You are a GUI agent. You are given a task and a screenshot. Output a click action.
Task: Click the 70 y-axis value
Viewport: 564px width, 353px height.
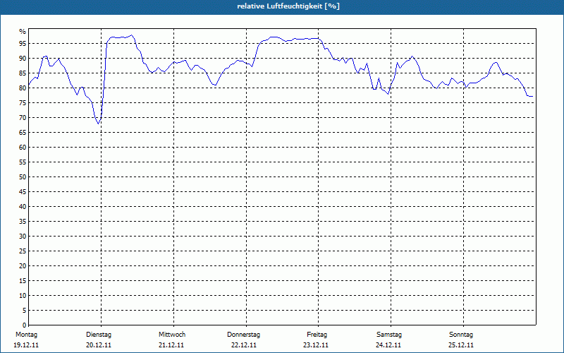point(23,118)
